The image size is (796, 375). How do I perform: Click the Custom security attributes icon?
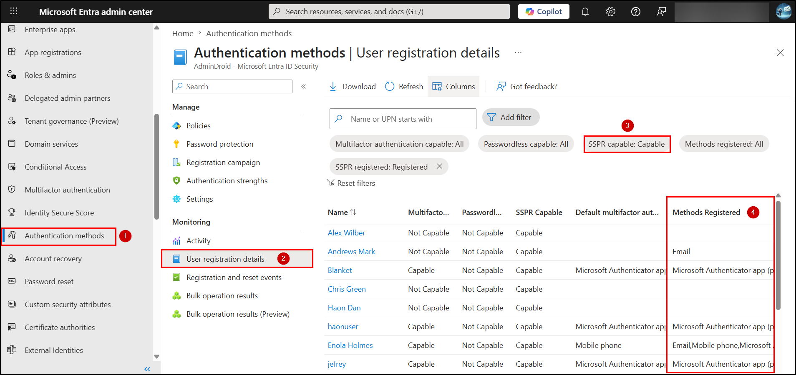tap(12, 304)
